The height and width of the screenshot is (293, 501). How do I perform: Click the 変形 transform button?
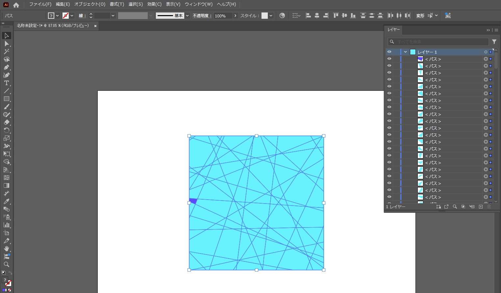point(420,15)
